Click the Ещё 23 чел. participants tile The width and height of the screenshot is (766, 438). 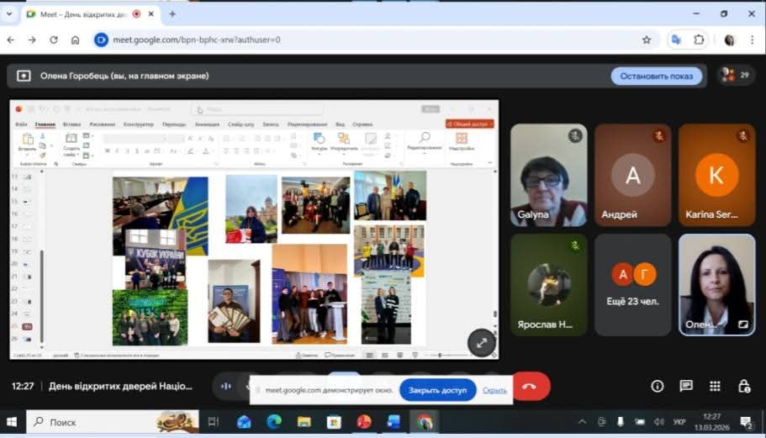tap(632, 284)
